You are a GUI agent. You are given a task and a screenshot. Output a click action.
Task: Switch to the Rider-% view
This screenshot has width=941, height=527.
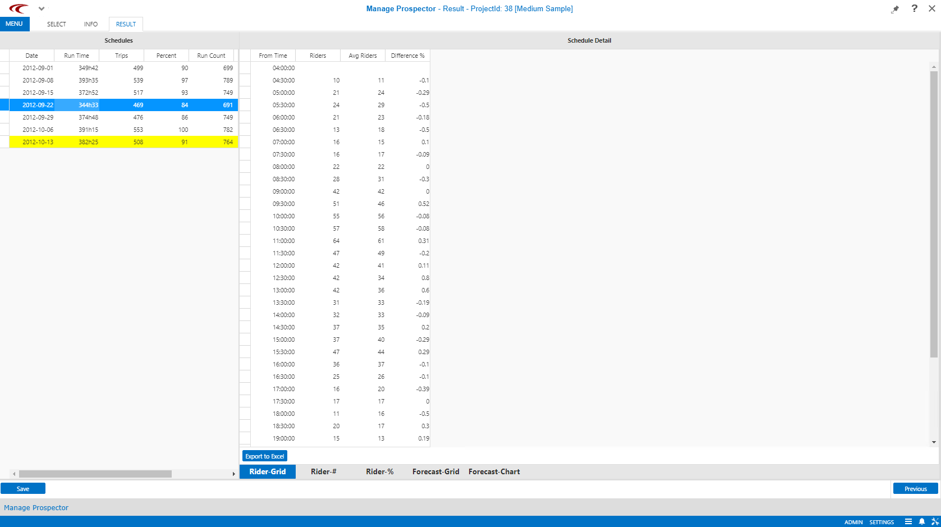click(x=379, y=471)
